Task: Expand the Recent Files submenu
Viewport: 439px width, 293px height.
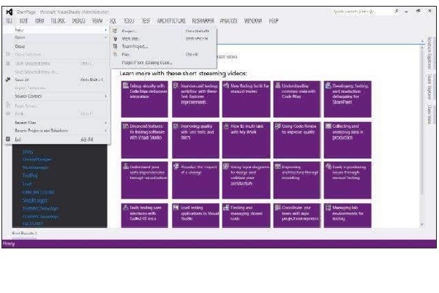Action: pos(57,123)
